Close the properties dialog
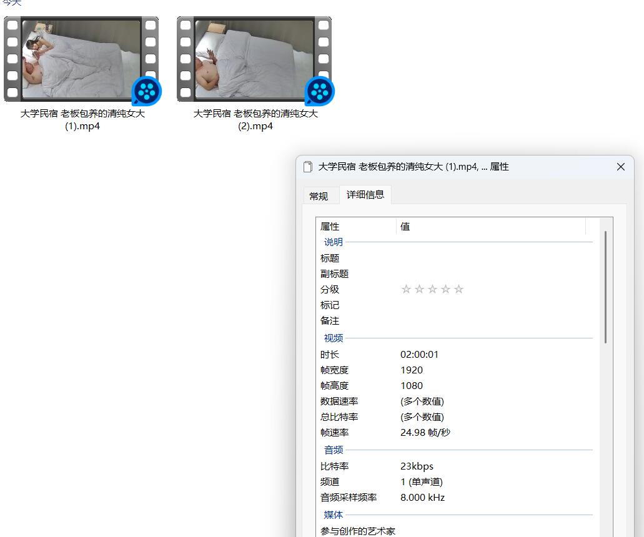The height and width of the screenshot is (537, 644). [621, 167]
